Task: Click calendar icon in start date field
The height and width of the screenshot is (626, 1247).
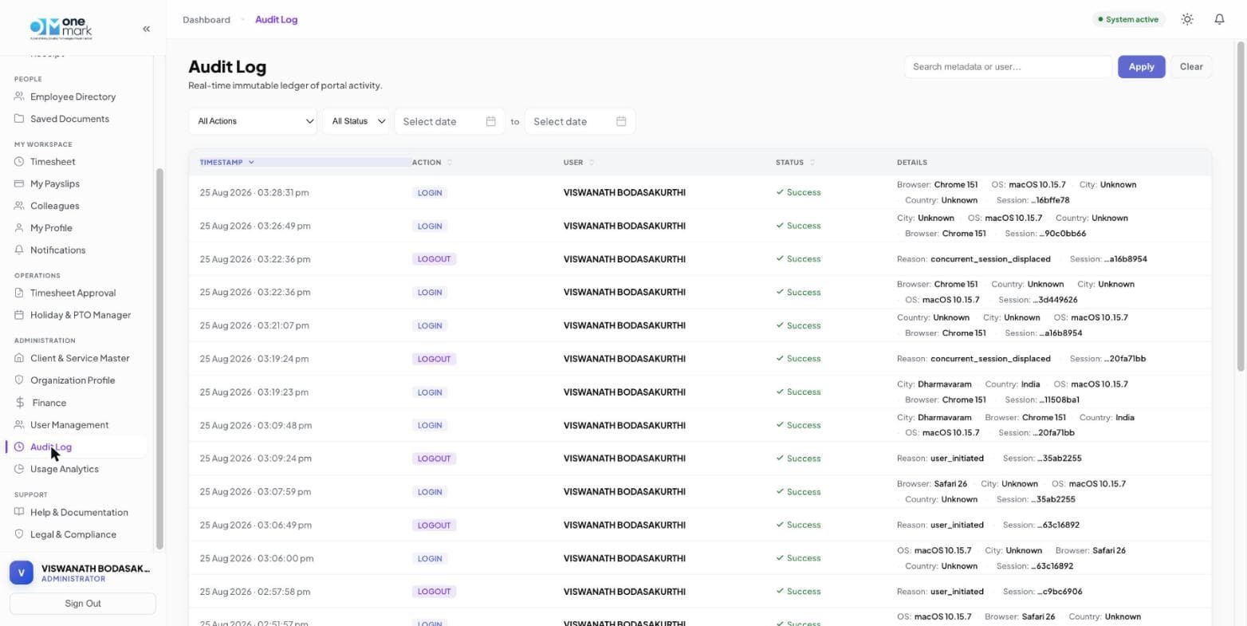Action: [x=491, y=121]
